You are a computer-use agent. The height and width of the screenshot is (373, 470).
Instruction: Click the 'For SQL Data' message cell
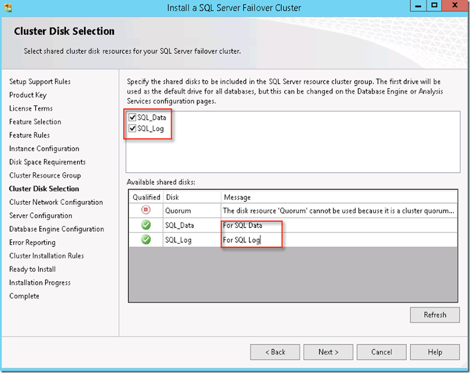[340, 226]
